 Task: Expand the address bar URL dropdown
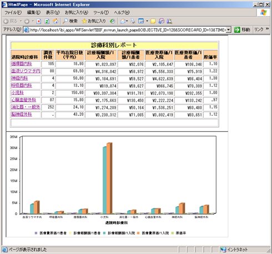tap(229, 29)
